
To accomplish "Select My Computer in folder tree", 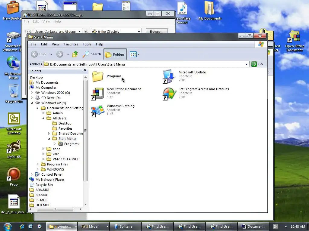I will tap(46, 88).
